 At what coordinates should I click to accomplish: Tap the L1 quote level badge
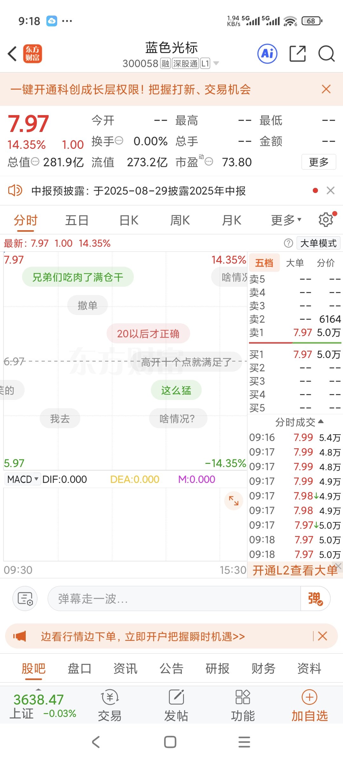[205, 64]
